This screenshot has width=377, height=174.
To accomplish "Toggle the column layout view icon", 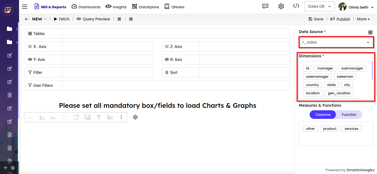I will tap(131, 19).
